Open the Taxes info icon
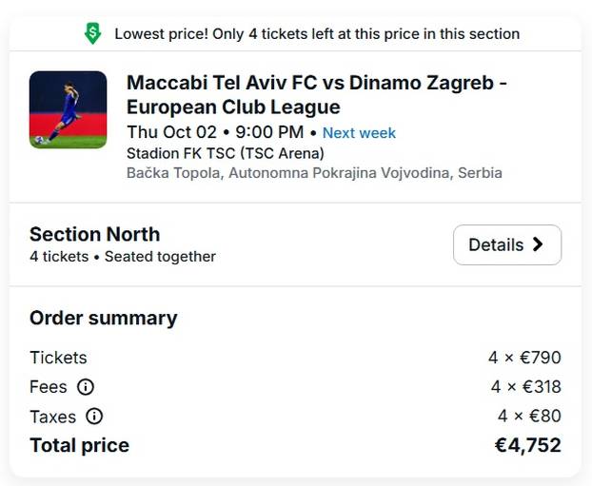Screen dimensions: 592x486 coord(94,417)
